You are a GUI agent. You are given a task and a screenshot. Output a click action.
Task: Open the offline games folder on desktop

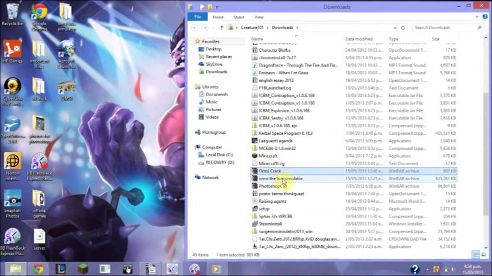point(39,204)
